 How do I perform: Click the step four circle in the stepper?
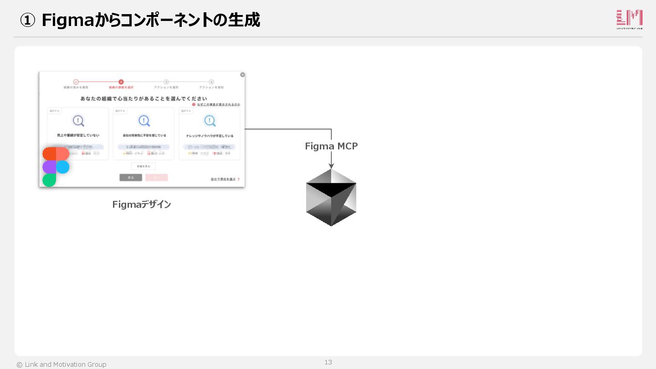point(211,82)
